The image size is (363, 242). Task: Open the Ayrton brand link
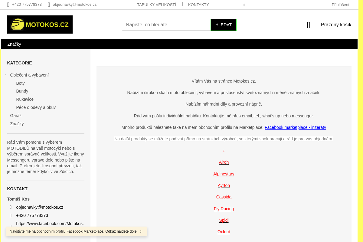click(224, 185)
